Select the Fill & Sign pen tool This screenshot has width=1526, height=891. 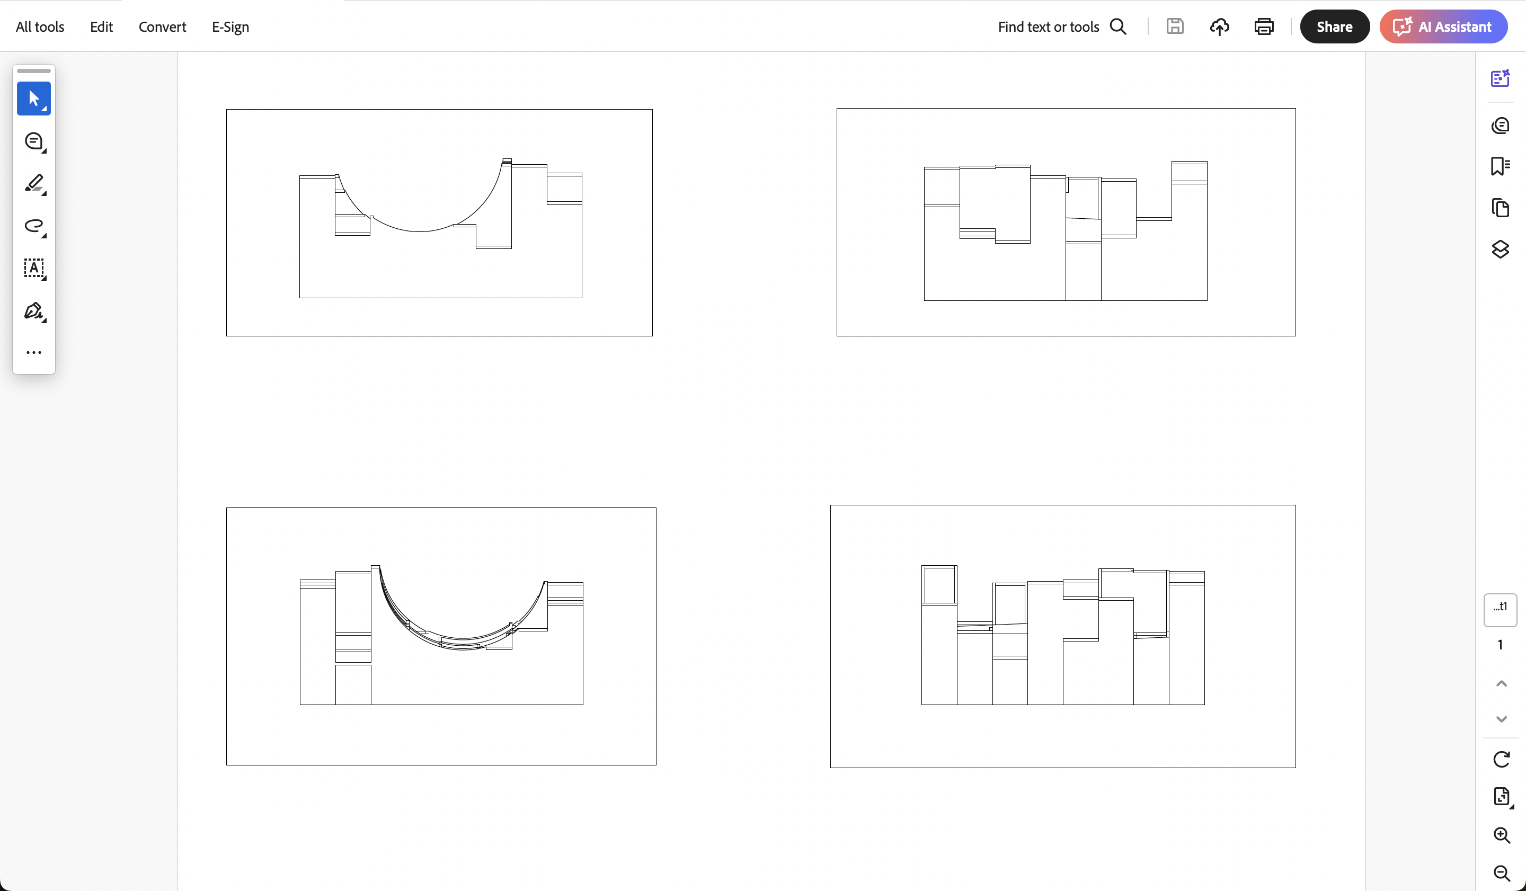point(34,310)
